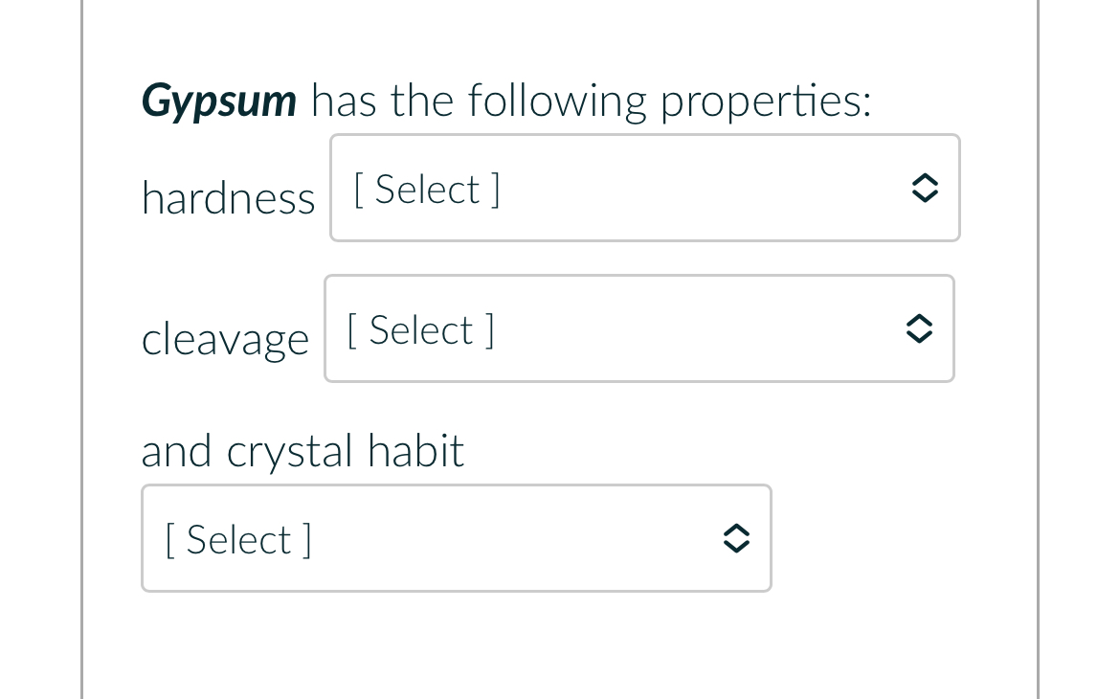Screen dimensions: 1120x699
Task: Click the bold word Gypsum
Action: pos(218,100)
